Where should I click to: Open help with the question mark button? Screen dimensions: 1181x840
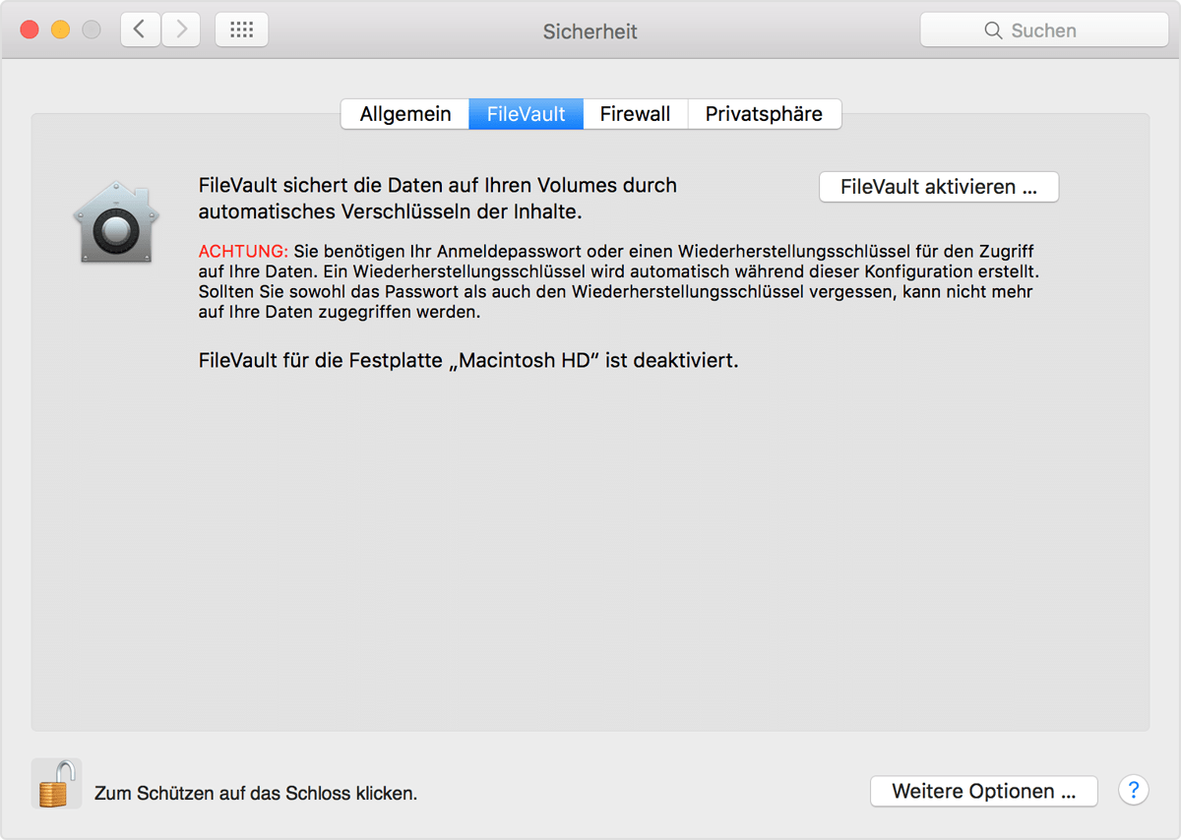point(1134,789)
